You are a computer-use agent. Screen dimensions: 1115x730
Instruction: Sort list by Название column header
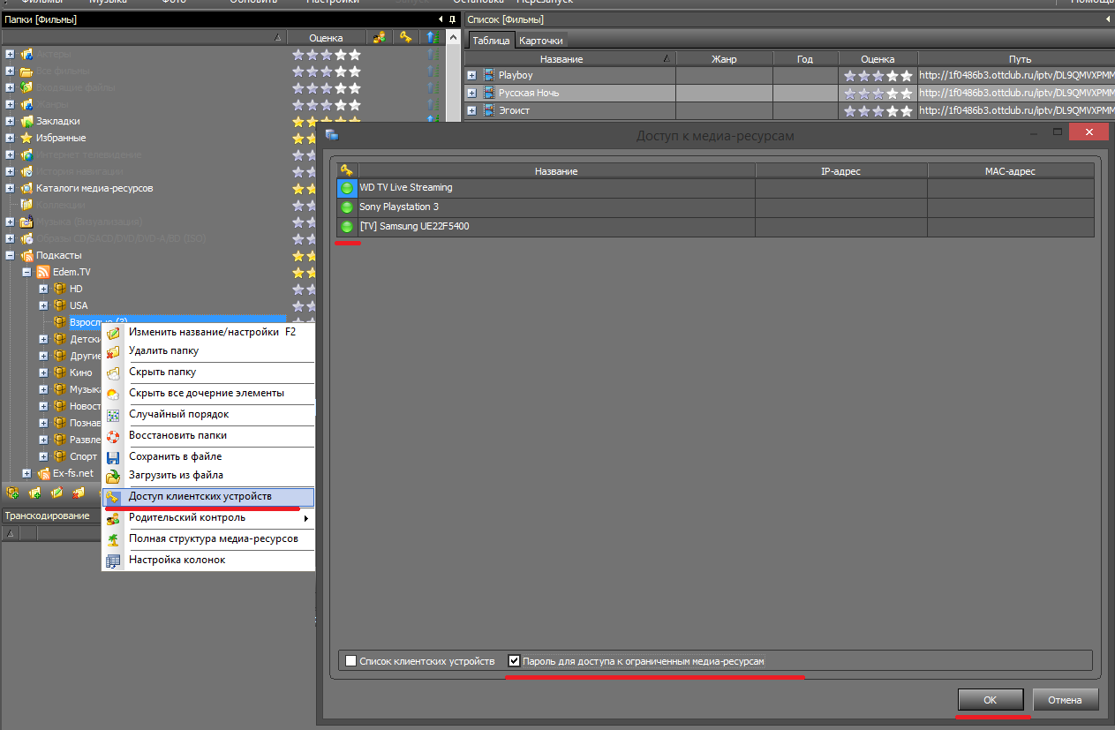[x=561, y=59]
